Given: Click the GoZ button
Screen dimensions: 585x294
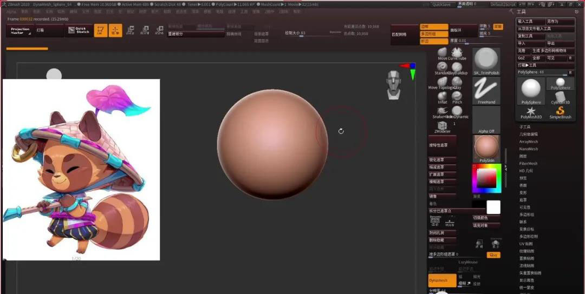Looking at the screenshot, I should (523, 58).
